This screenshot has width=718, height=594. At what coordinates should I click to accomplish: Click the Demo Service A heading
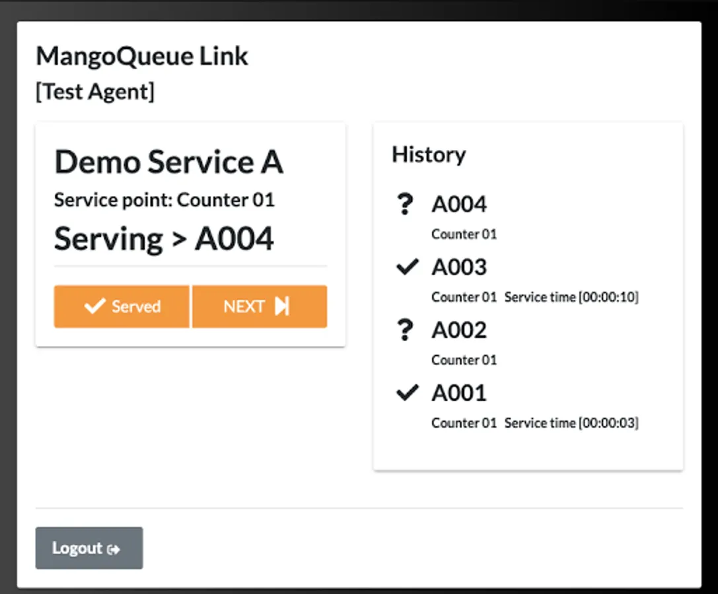[x=169, y=162]
